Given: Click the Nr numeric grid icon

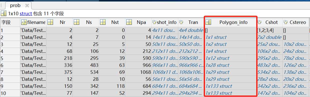Looking at the screenshot, I should [50, 22].
